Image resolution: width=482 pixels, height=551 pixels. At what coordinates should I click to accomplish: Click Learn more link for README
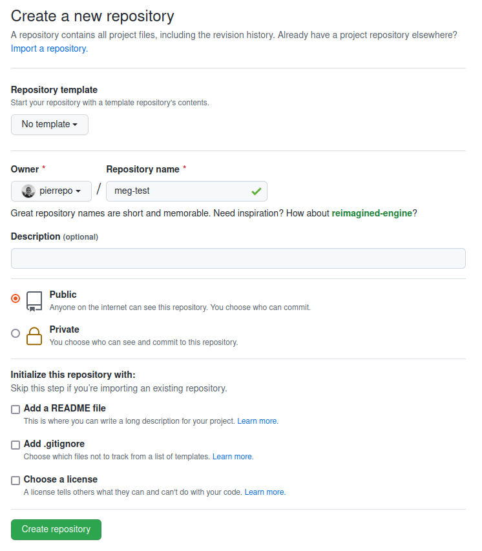257,421
